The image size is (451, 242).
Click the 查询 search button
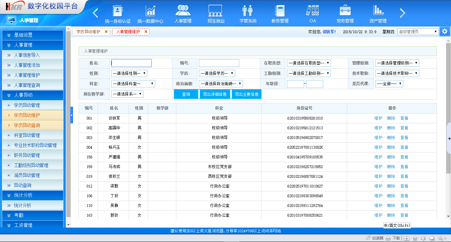click(186, 94)
